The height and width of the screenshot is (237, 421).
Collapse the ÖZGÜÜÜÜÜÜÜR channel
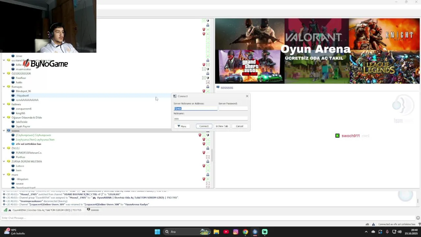coord(4,73)
